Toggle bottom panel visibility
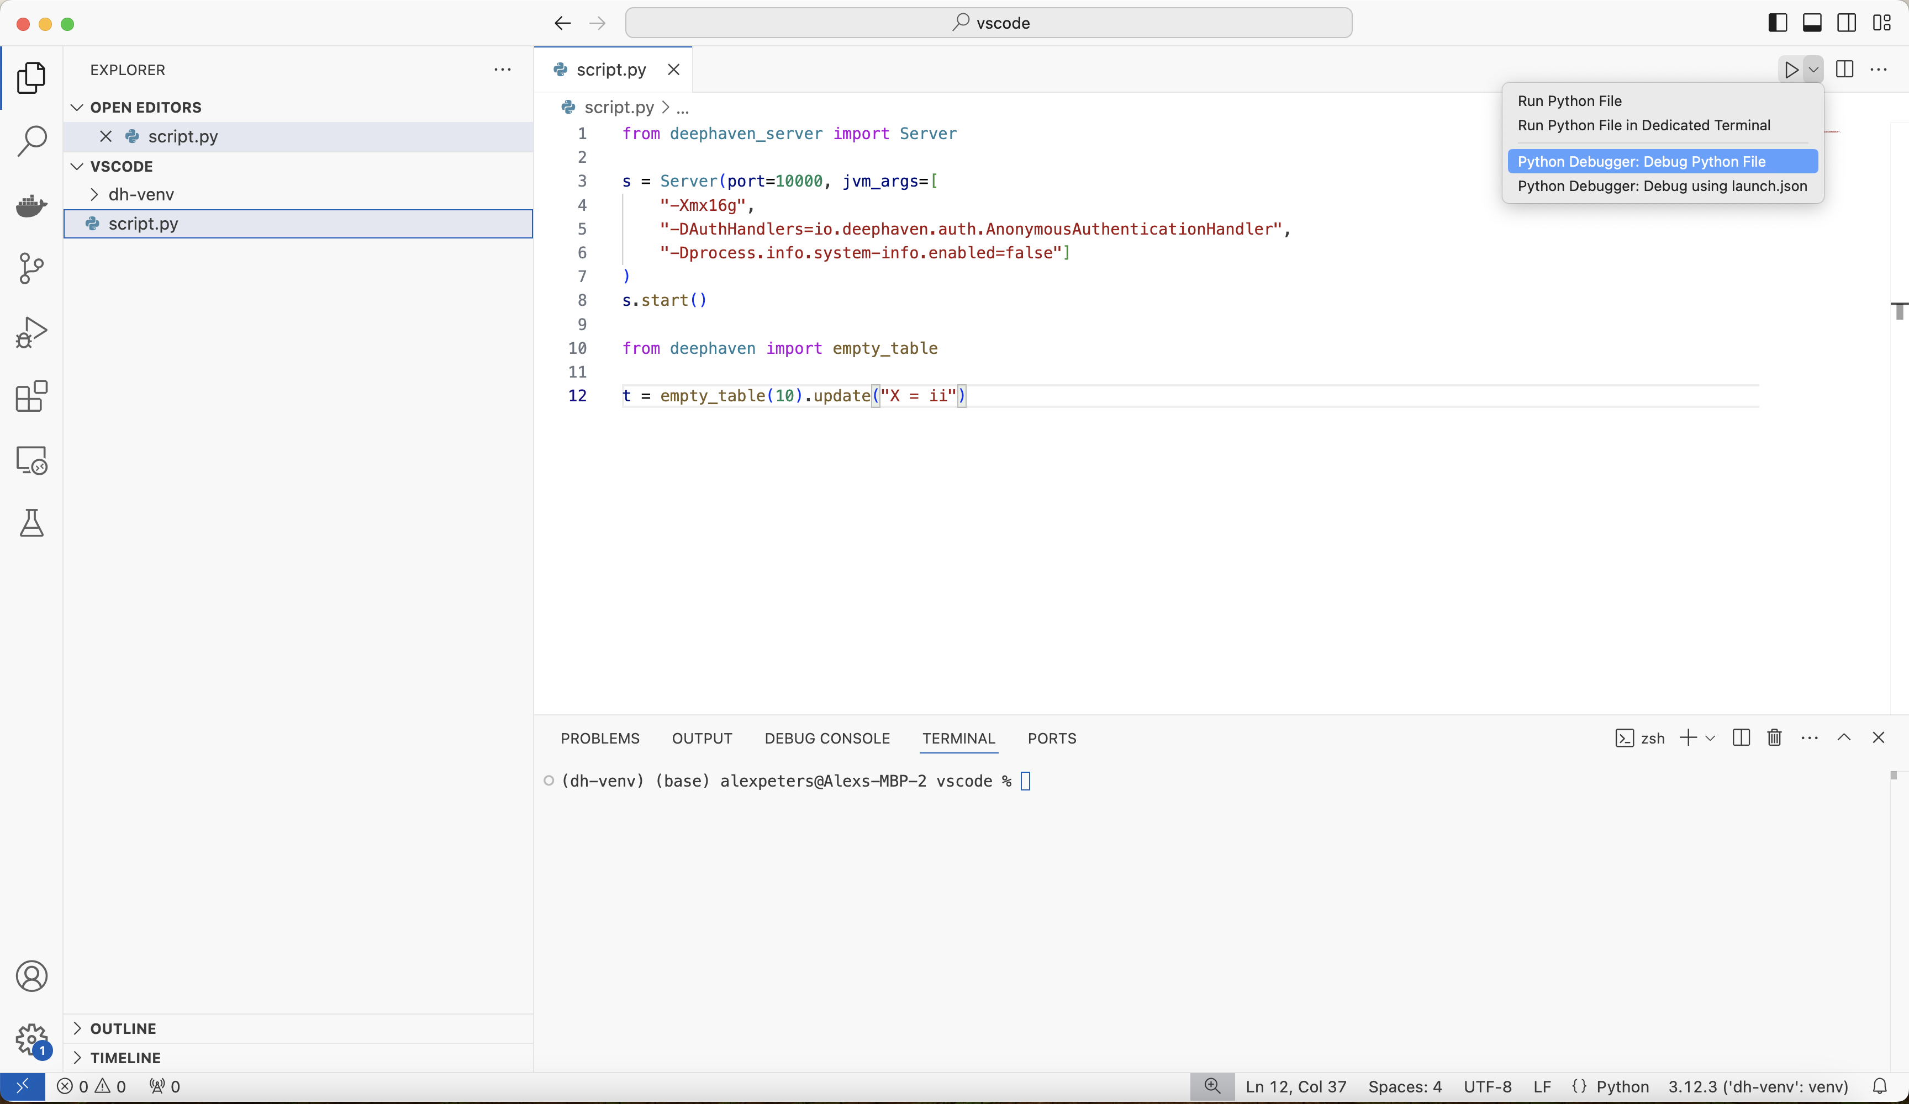Image resolution: width=1909 pixels, height=1104 pixels. (x=1812, y=23)
